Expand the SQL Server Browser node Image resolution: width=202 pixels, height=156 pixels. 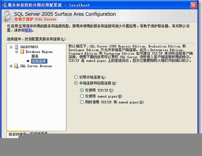pos(11,66)
